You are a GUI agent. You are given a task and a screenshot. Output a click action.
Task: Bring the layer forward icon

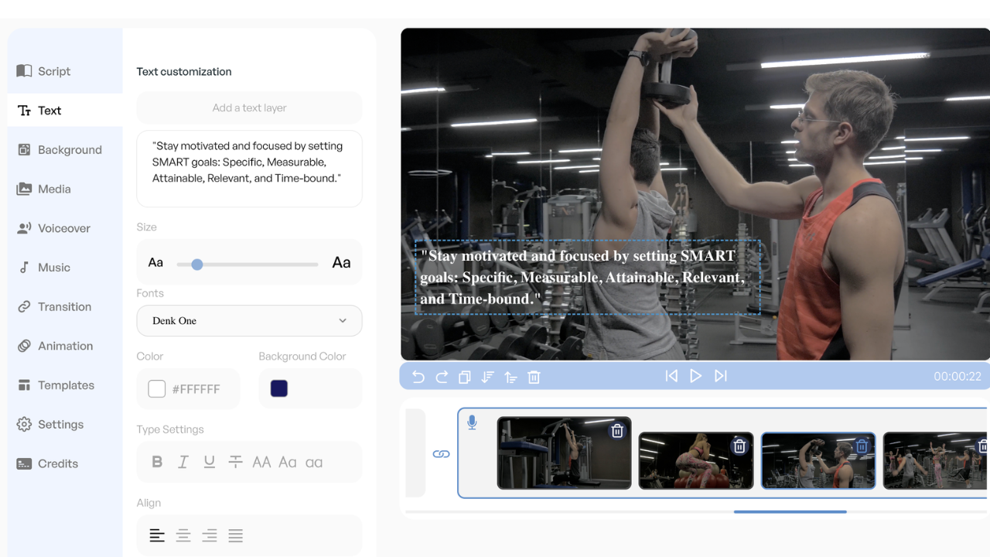pyautogui.click(x=510, y=377)
